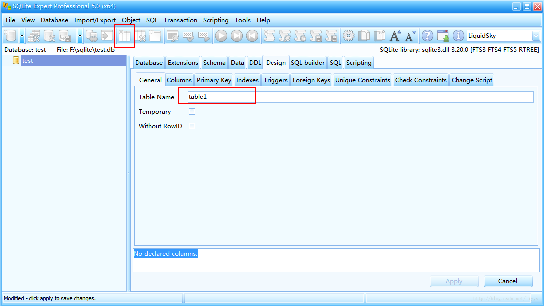Screen dimensions: 544x306
Task: Open the Primary Key sub-tab
Action: point(214,80)
